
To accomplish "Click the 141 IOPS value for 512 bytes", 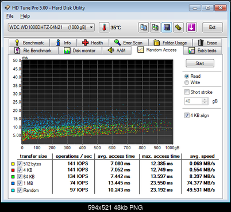I will click(78, 164).
